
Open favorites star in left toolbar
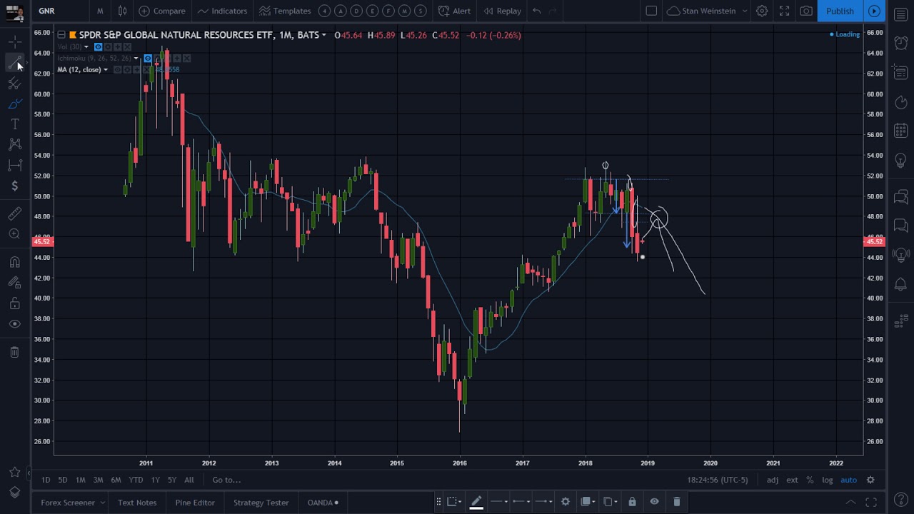point(15,472)
